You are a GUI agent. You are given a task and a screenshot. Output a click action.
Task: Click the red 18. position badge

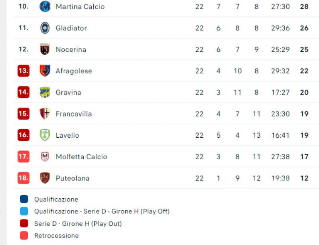click(x=24, y=178)
